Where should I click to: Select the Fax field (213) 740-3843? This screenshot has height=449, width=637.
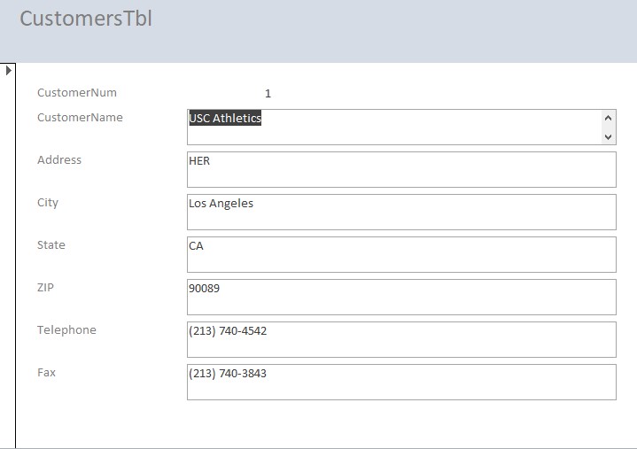tap(401, 382)
